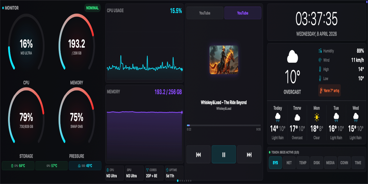Switch to the TIME page
The height and width of the screenshot is (184, 368).
(358, 162)
